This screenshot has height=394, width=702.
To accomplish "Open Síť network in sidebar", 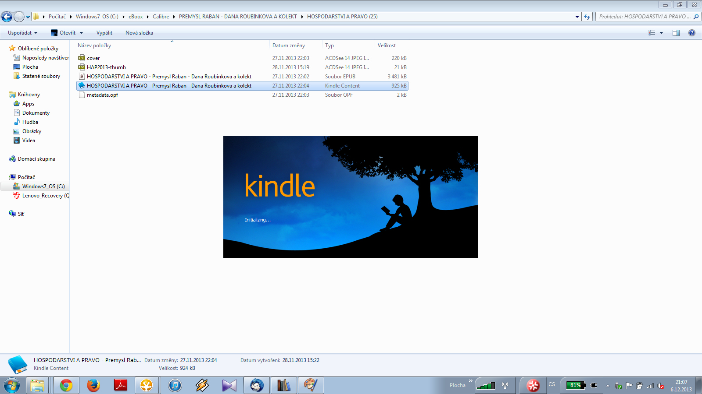I will click(21, 214).
